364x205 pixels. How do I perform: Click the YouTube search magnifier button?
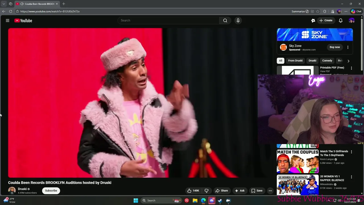pos(225,20)
